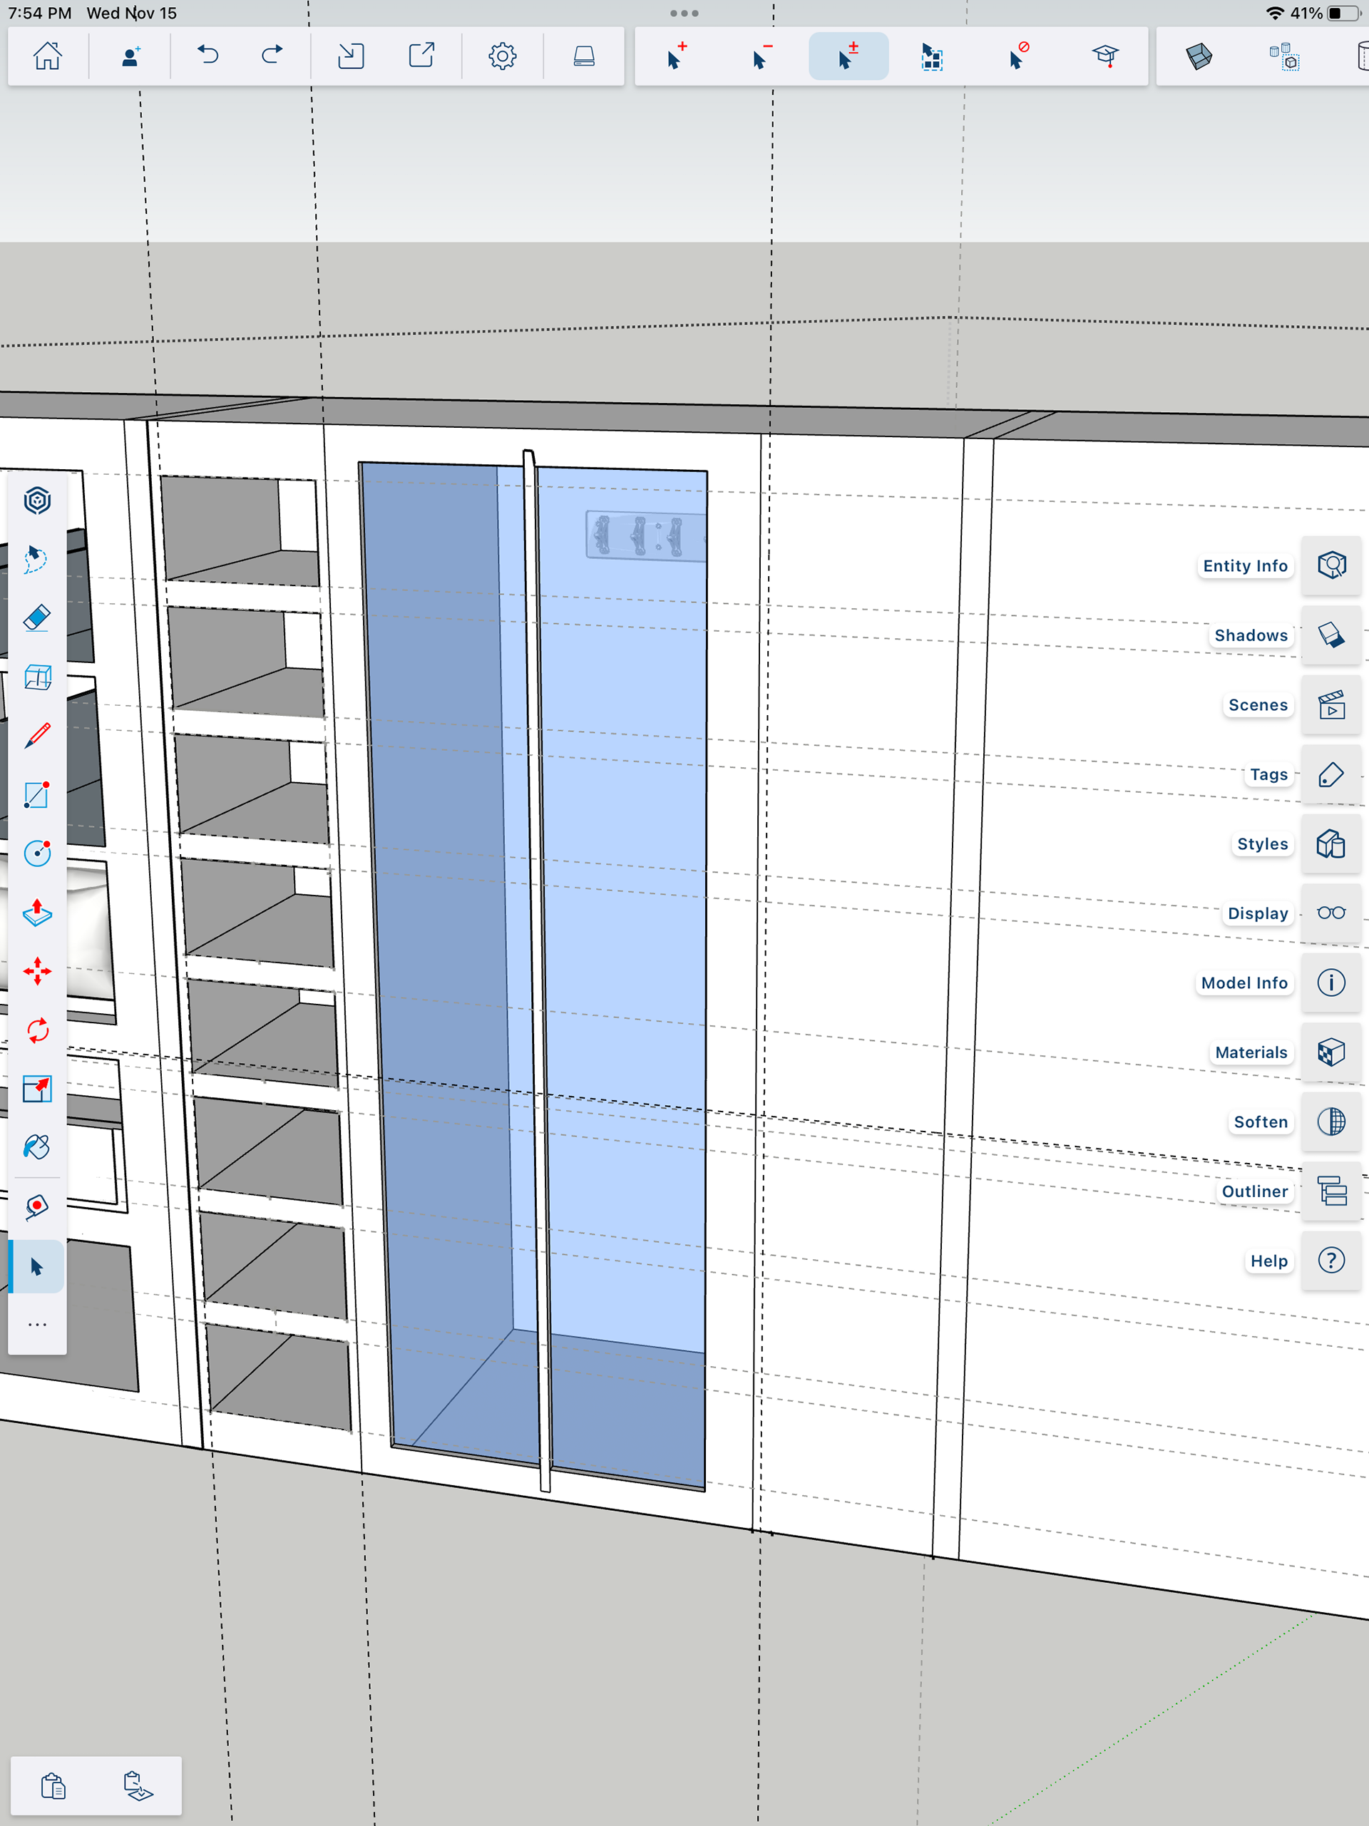1369x1826 pixels.
Task: Select the Move tool with red arrows
Action: 37,971
